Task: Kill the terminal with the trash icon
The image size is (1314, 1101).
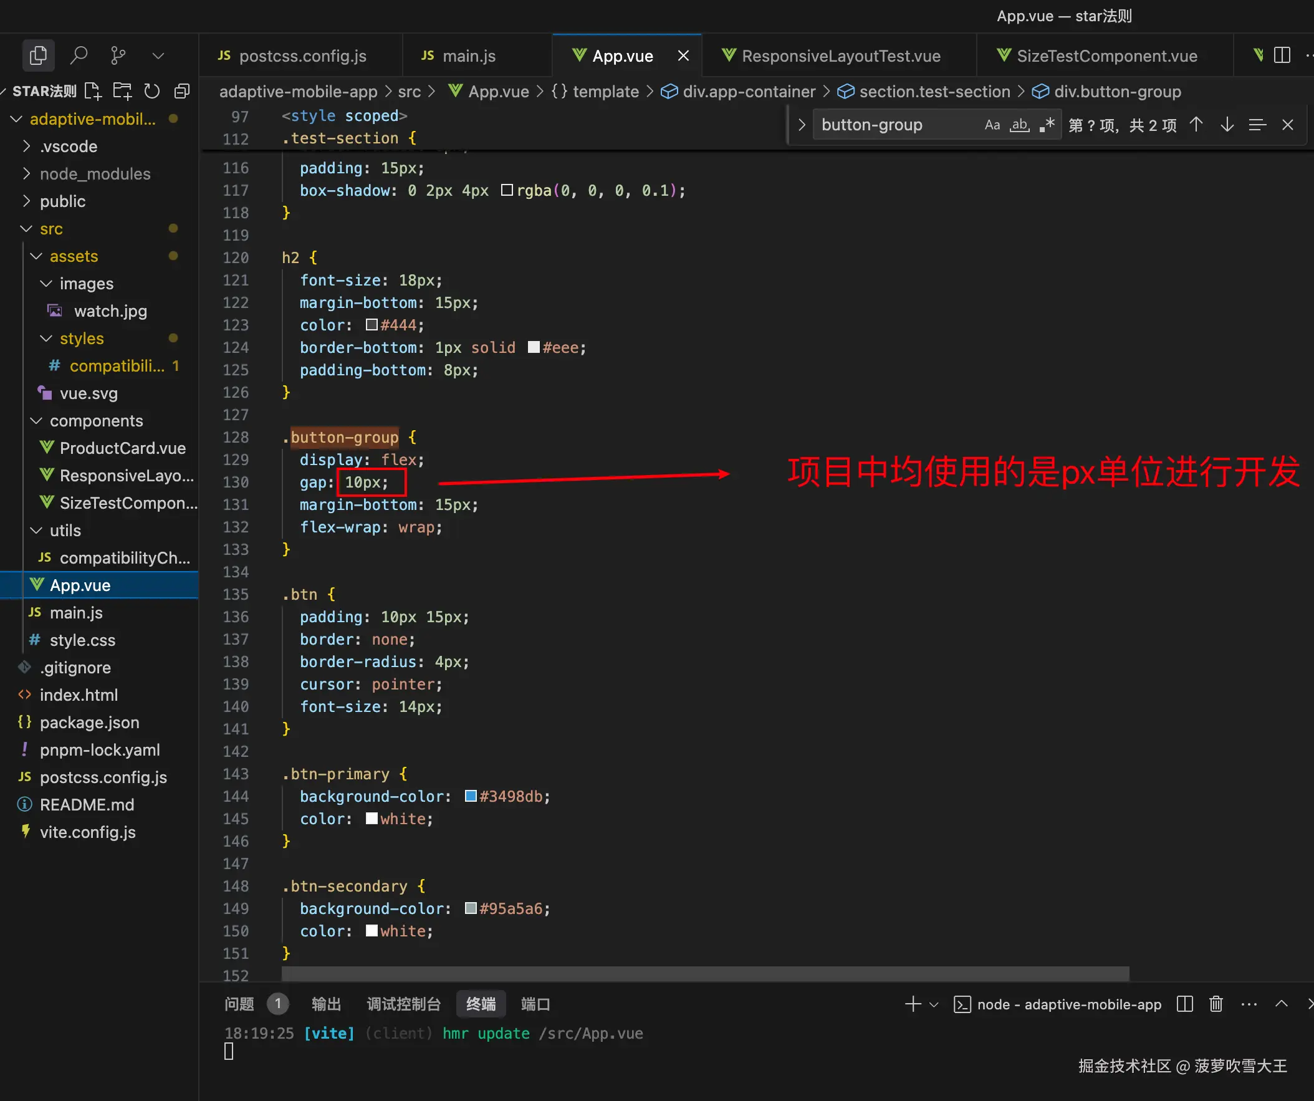Action: 1215,1004
